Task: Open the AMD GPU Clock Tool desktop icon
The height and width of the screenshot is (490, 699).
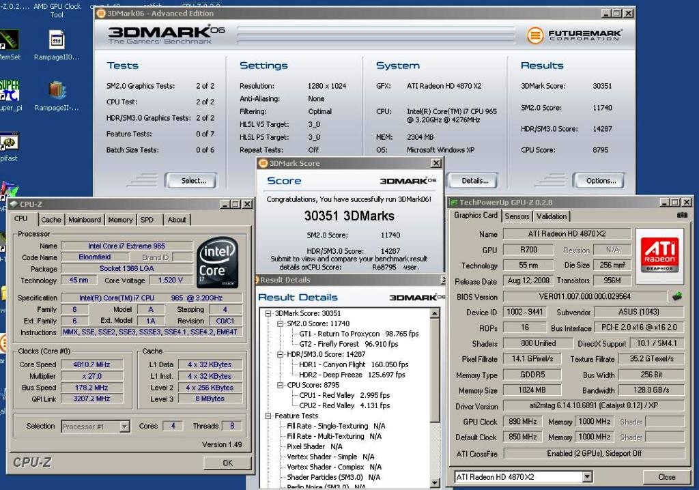Action: point(57,10)
